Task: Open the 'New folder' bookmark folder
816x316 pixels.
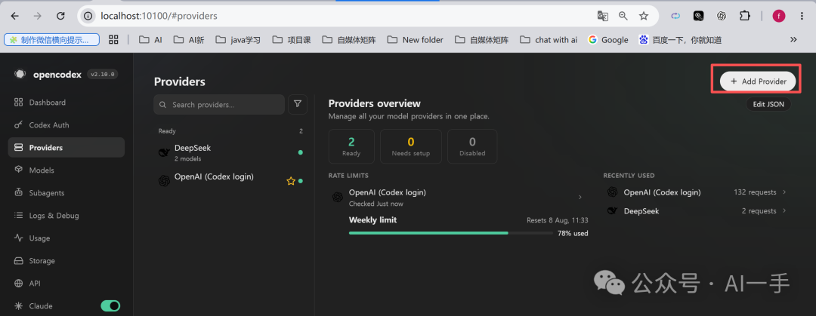Action: 416,39
